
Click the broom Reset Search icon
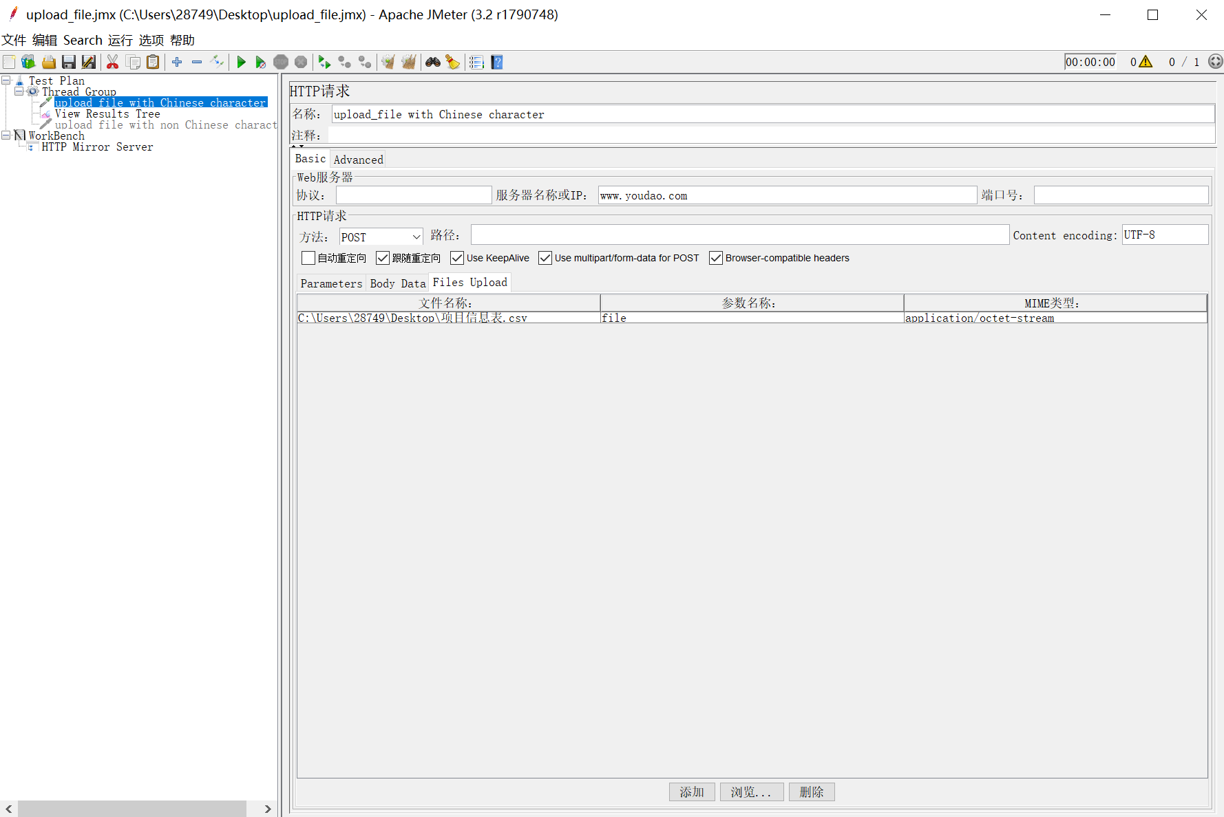tap(452, 63)
